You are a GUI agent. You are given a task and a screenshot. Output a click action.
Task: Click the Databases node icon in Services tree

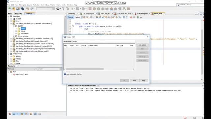(11, 16)
